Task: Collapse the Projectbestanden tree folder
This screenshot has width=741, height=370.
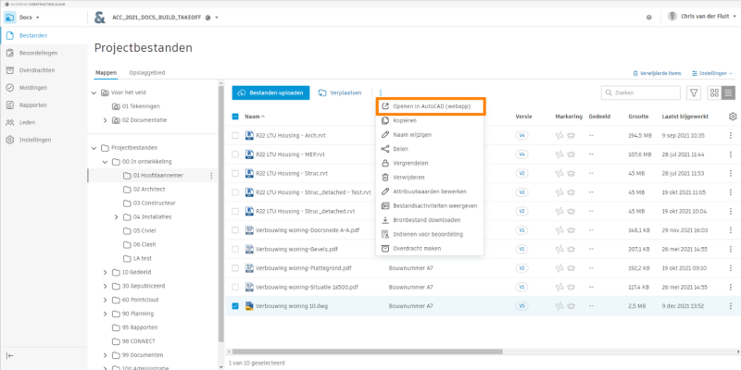Action: pos(92,147)
